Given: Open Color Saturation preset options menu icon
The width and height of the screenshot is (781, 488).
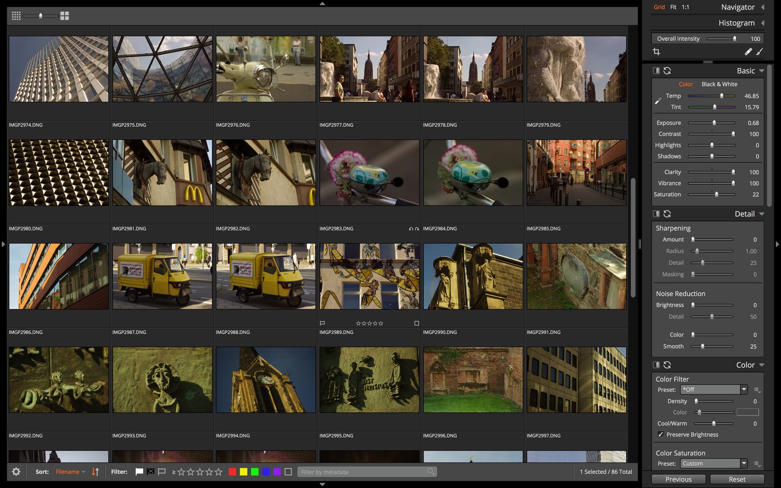Looking at the screenshot, I should 757,464.
